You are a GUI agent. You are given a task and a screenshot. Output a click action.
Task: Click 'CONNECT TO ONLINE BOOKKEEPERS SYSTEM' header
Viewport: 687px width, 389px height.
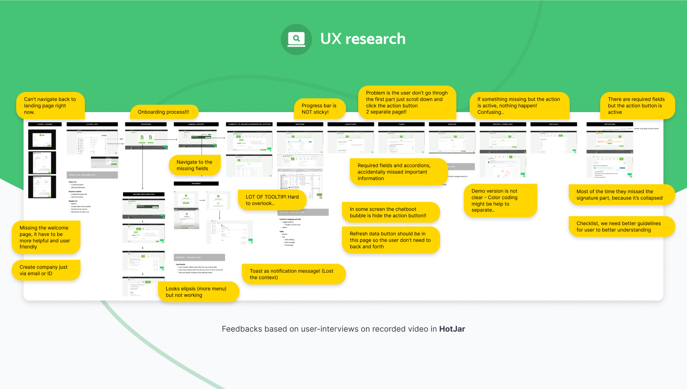coord(249,124)
